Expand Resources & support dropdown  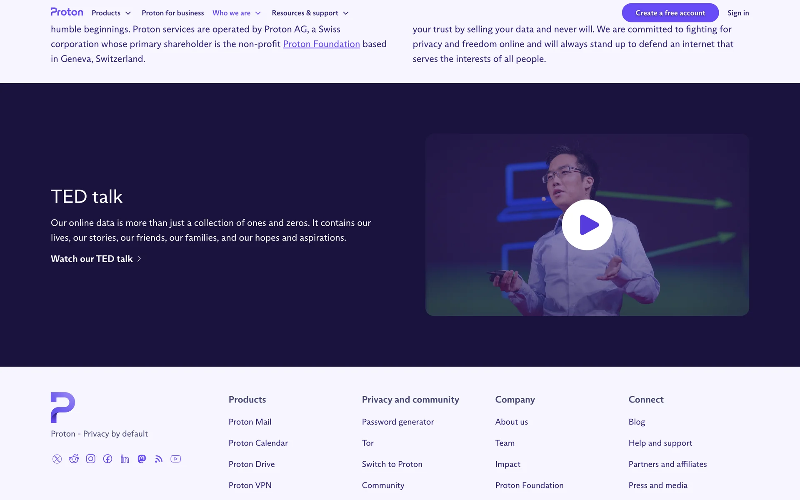click(310, 13)
